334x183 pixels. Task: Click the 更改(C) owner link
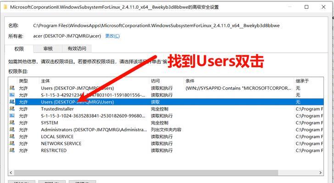coord(112,36)
